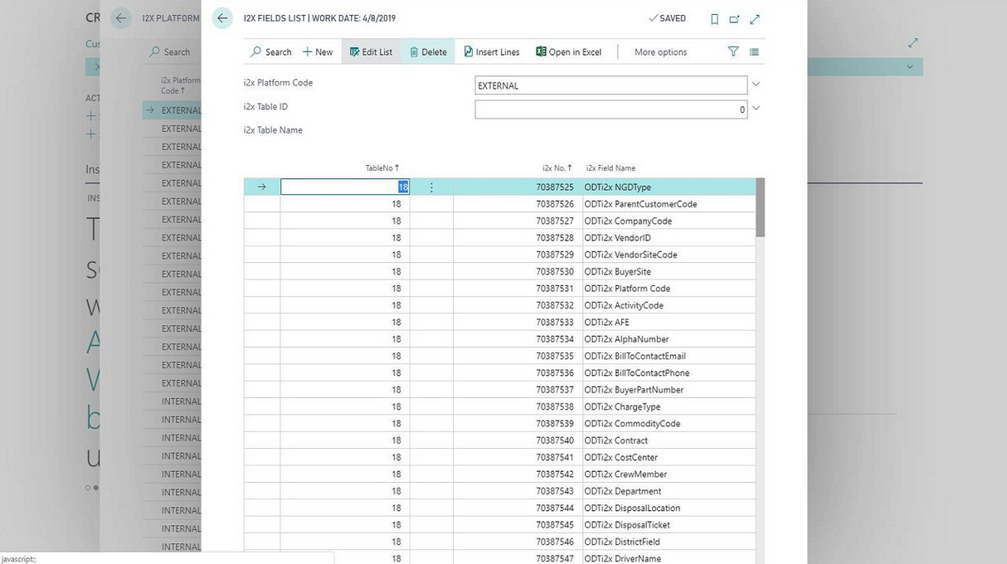Image resolution: width=1007 pixels, height=564 pixels.
Task: Select row ODTi2x DisposalTicket
Action: click(x=499, y=524)
